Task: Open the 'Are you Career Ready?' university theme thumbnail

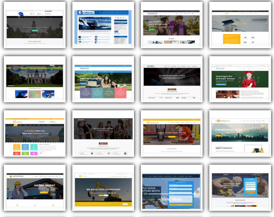Action: (x=35, y=25)
